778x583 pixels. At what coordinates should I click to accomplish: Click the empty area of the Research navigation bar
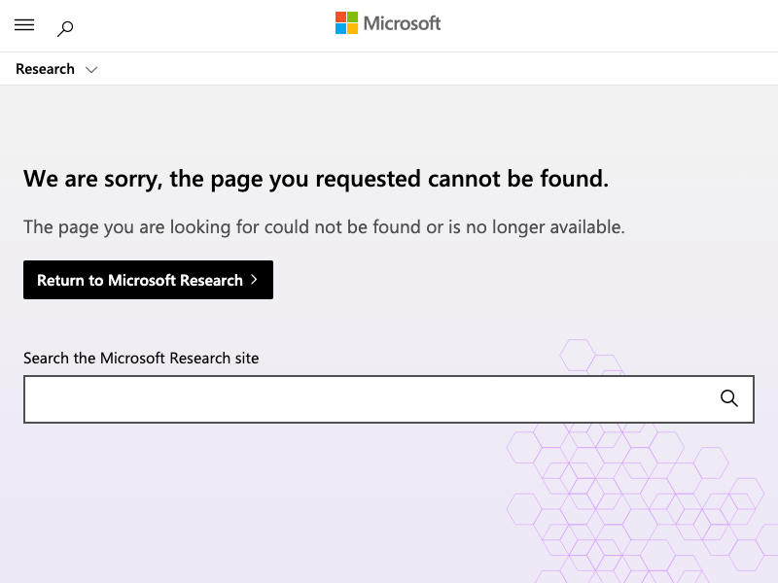pyautogui.click(x=438, y=69)
